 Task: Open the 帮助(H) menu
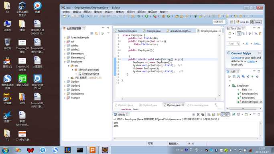click(164, 12)
